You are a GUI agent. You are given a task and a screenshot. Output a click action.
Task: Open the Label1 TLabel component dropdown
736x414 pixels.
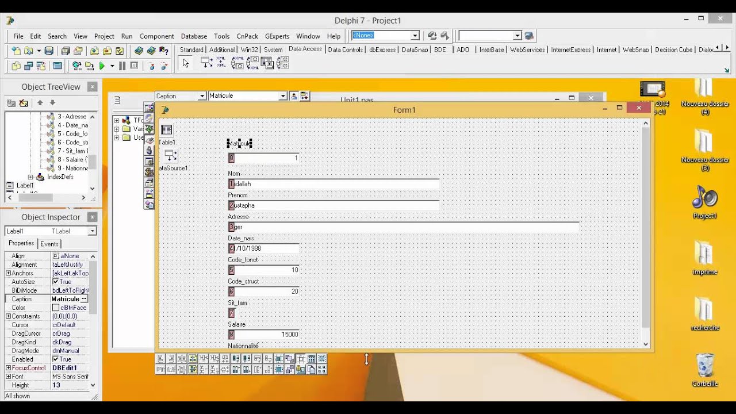coord(91,231)
